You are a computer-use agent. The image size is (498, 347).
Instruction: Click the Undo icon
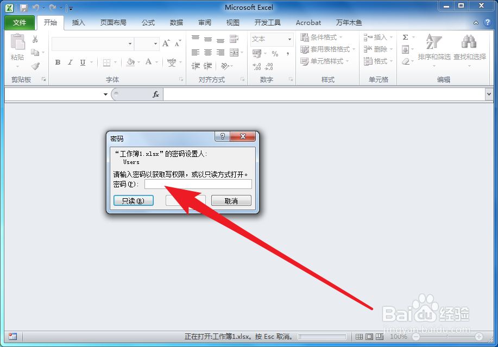(35, 7)
